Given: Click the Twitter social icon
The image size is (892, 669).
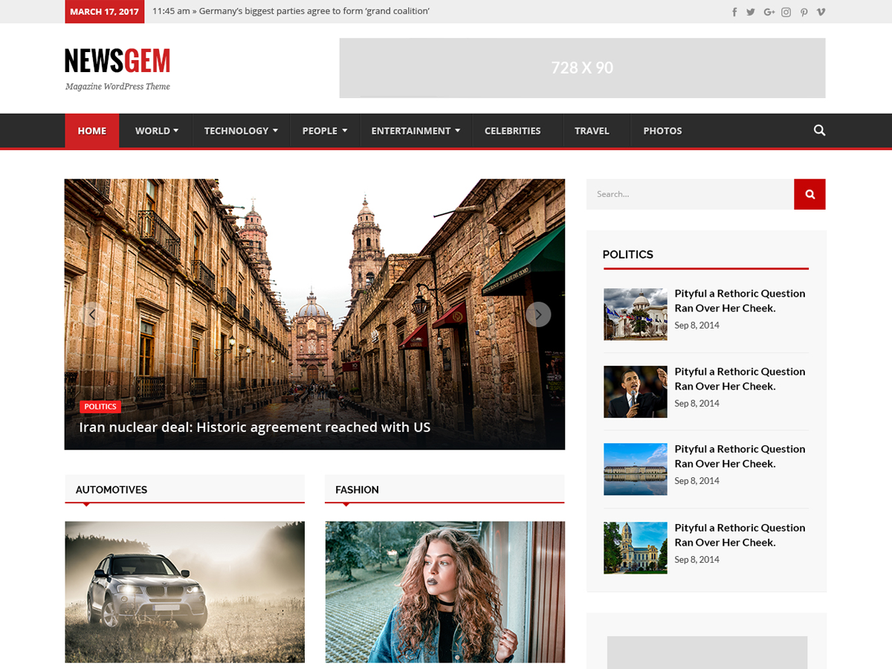Looking at the screenshot, I should (x=751, y=11).
